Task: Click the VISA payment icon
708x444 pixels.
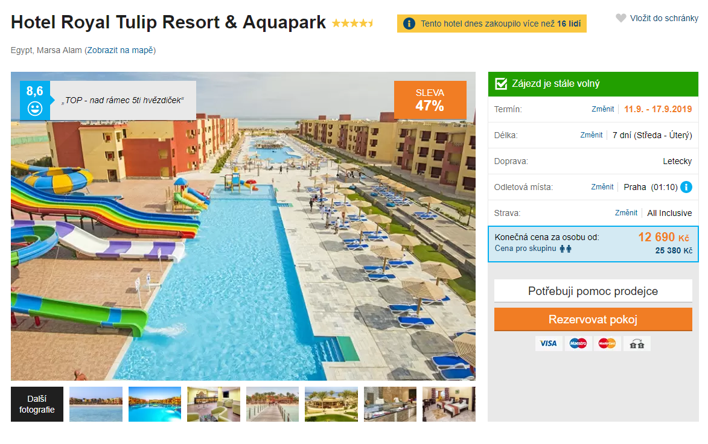Action: click(549, 343)
